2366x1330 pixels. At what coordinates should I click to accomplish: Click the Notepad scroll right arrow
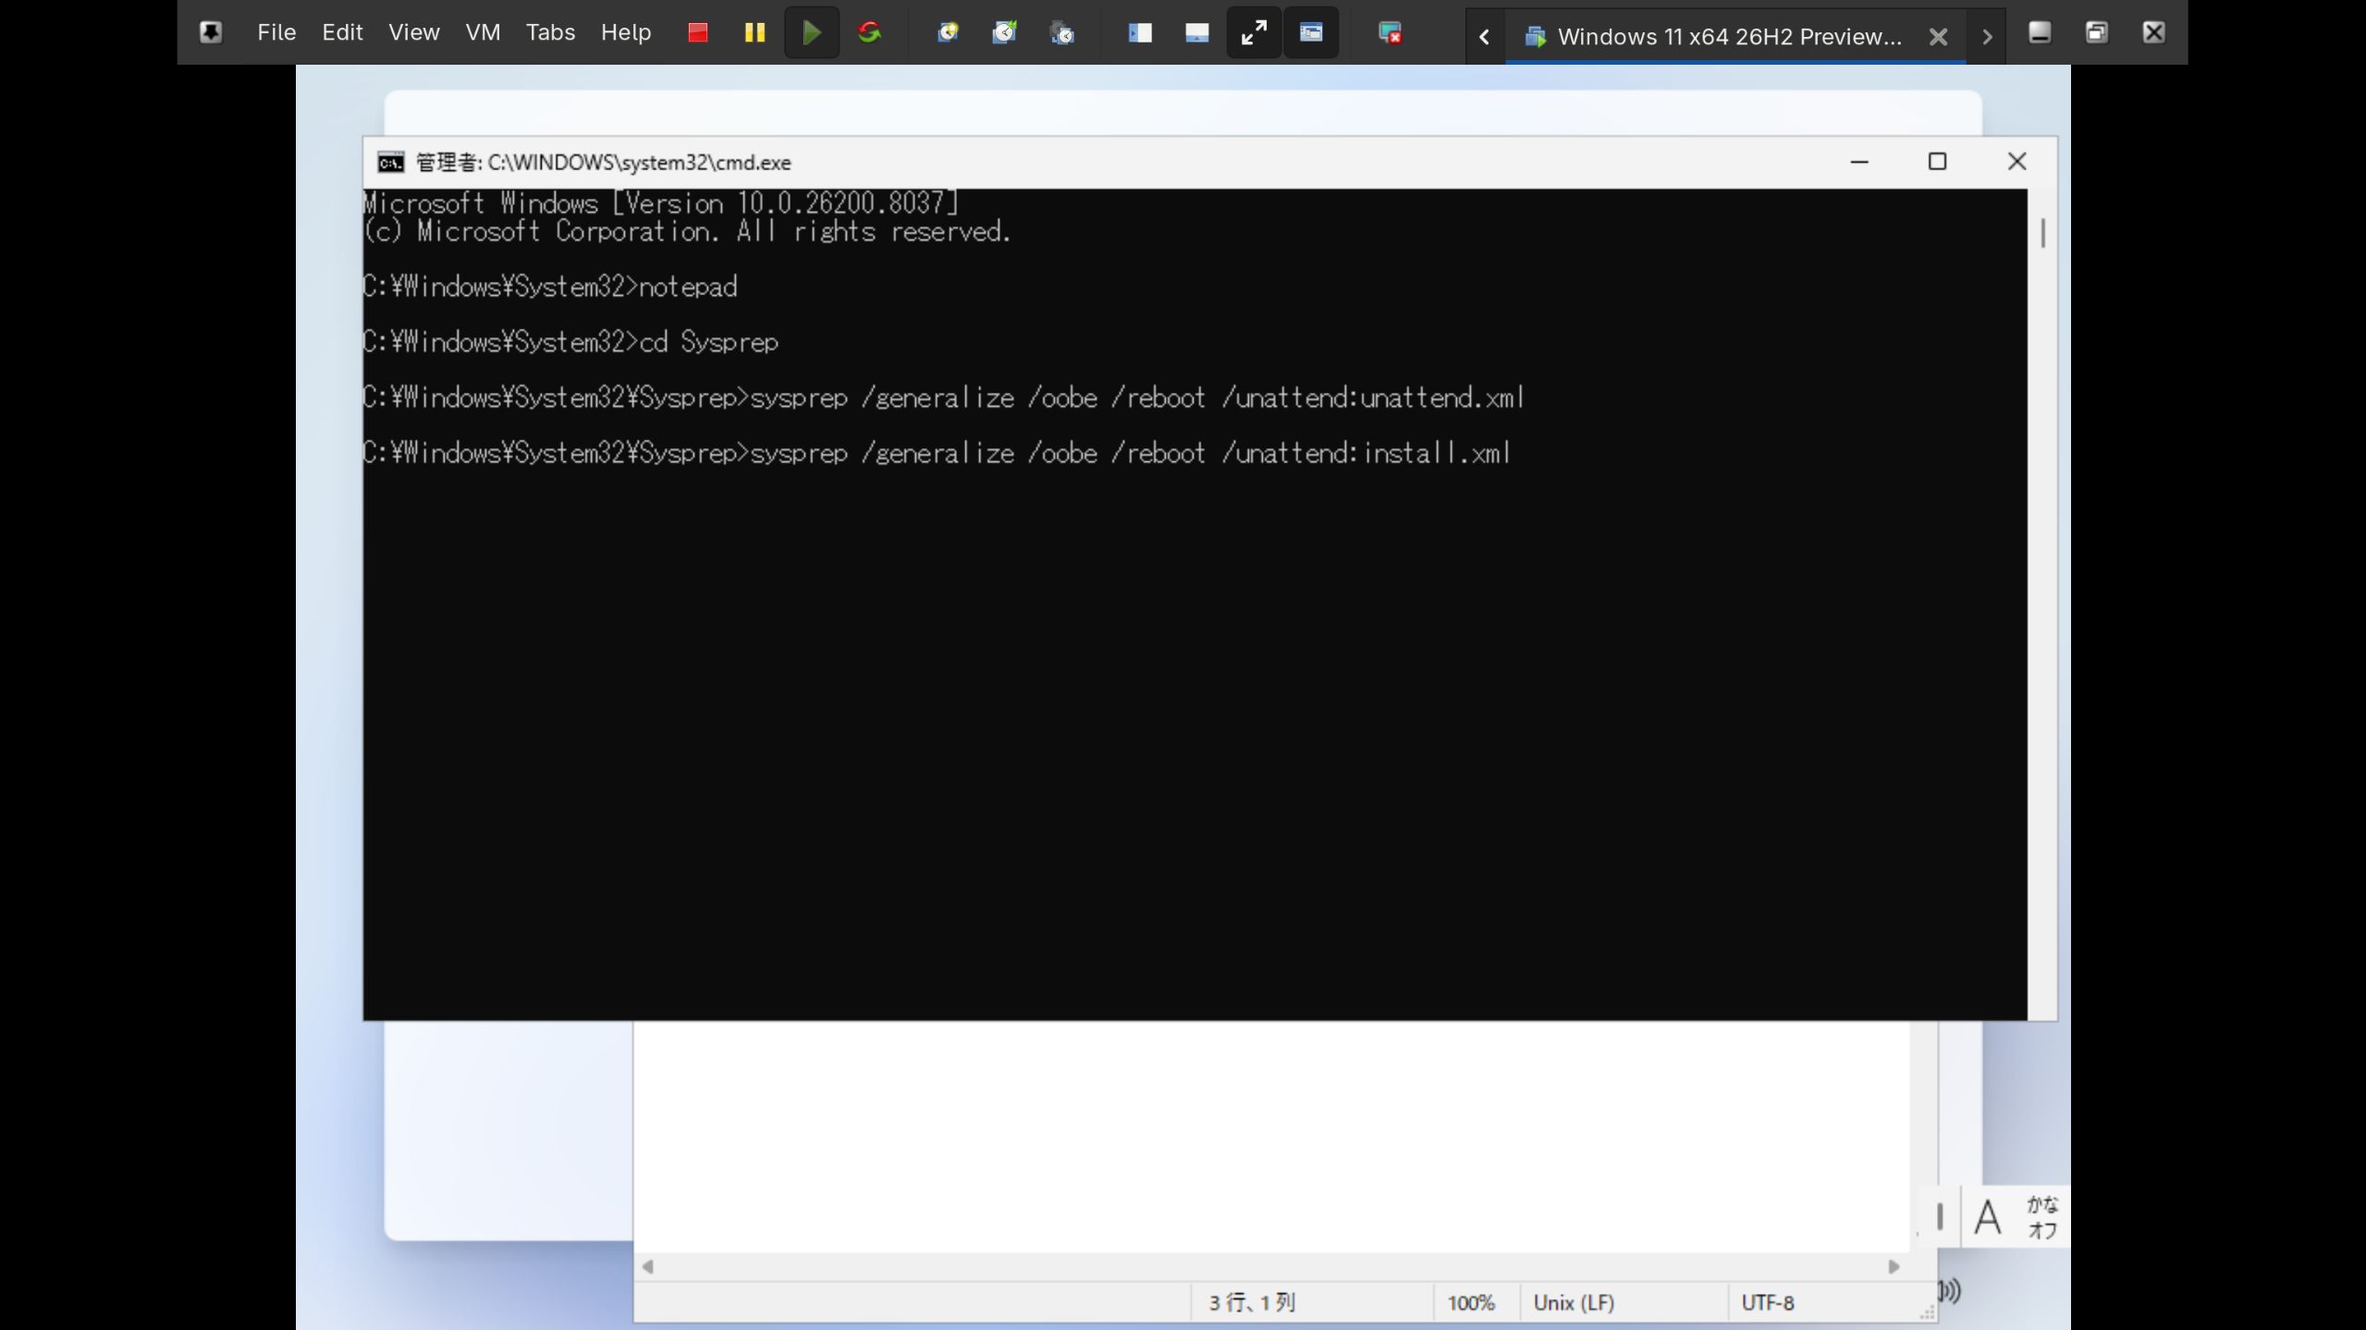click(1894, 1267)
